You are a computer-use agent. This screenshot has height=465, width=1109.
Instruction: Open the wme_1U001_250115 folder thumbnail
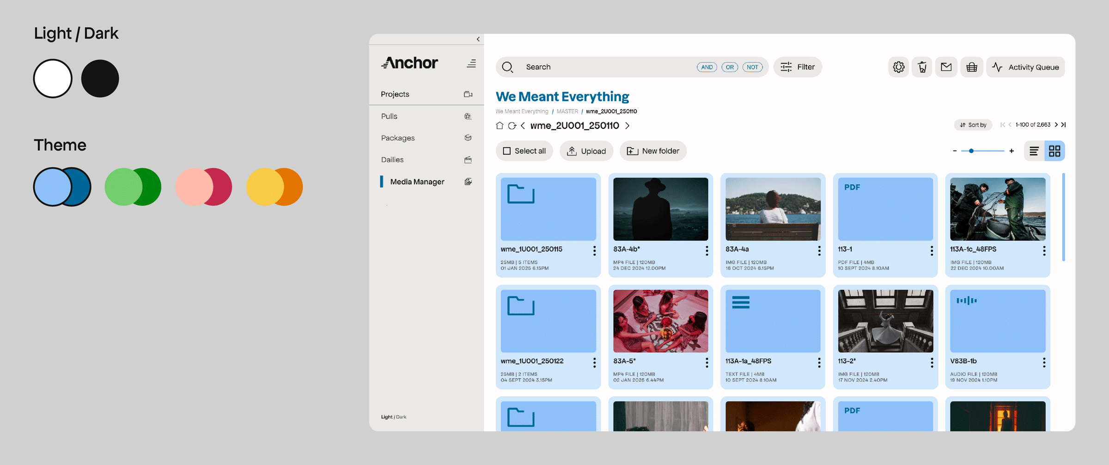[x=548, y=209]
